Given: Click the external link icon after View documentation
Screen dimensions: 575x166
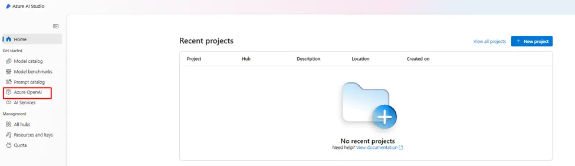Looking at the screenshot, I should pos(401,147).
